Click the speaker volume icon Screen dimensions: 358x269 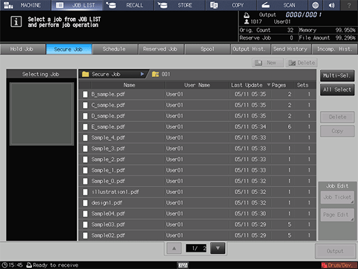332,5
